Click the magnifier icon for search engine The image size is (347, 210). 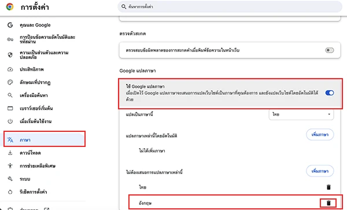coord(10,95)
